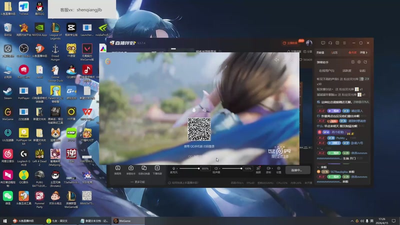This screenshot has height=225, width=400.
Task: Click the 如何快速上手直播伴侣 help link
Action: click(x=183, y=182)
